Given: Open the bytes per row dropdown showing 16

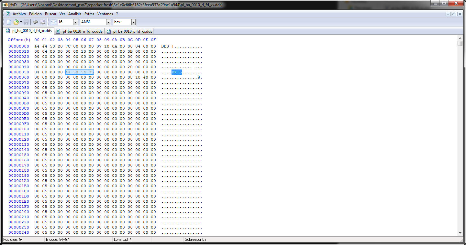Looking at the screenshot, I should 75,22.
